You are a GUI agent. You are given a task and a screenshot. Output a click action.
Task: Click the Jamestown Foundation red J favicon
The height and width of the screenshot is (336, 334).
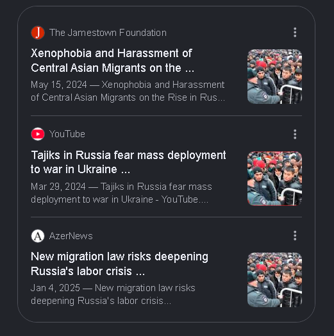click(x=38, y=33)
